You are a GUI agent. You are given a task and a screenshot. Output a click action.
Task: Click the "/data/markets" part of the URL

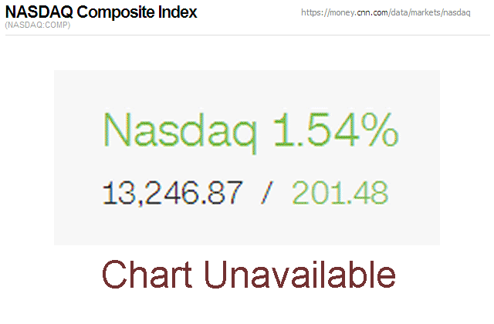tap(416, 13)
